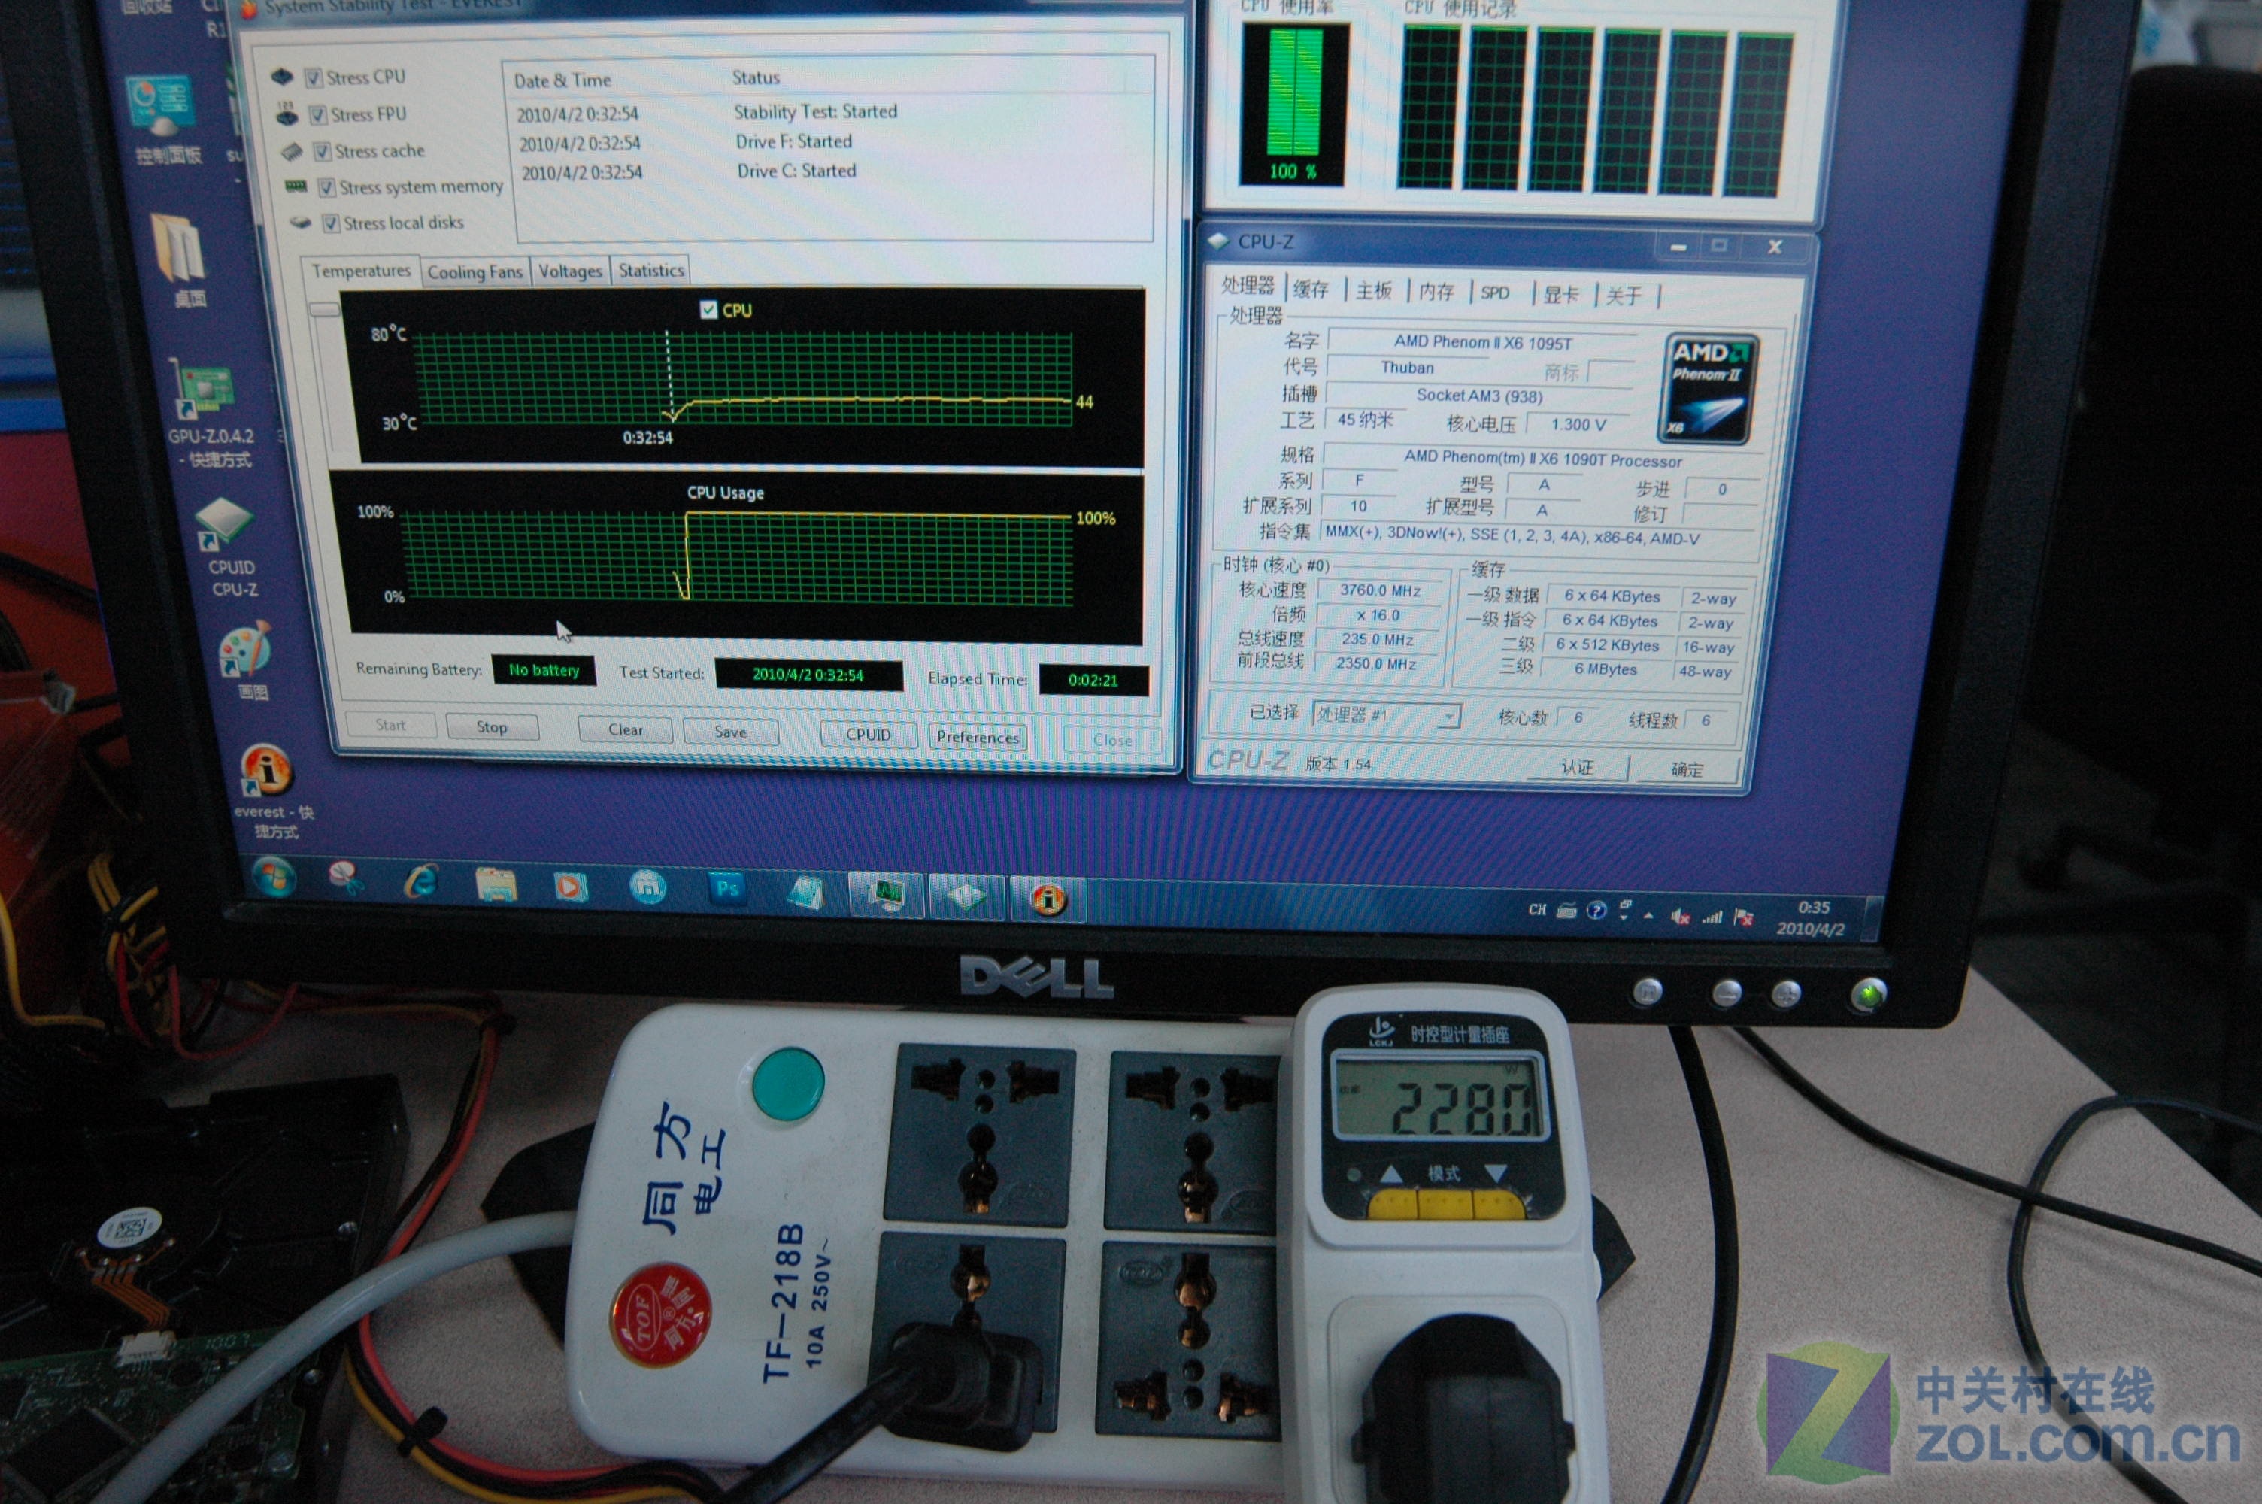Click the Clear button in EVEREST
Image resolution: width=2262 pixels, height=1504 pixels.
click(626, 730)
